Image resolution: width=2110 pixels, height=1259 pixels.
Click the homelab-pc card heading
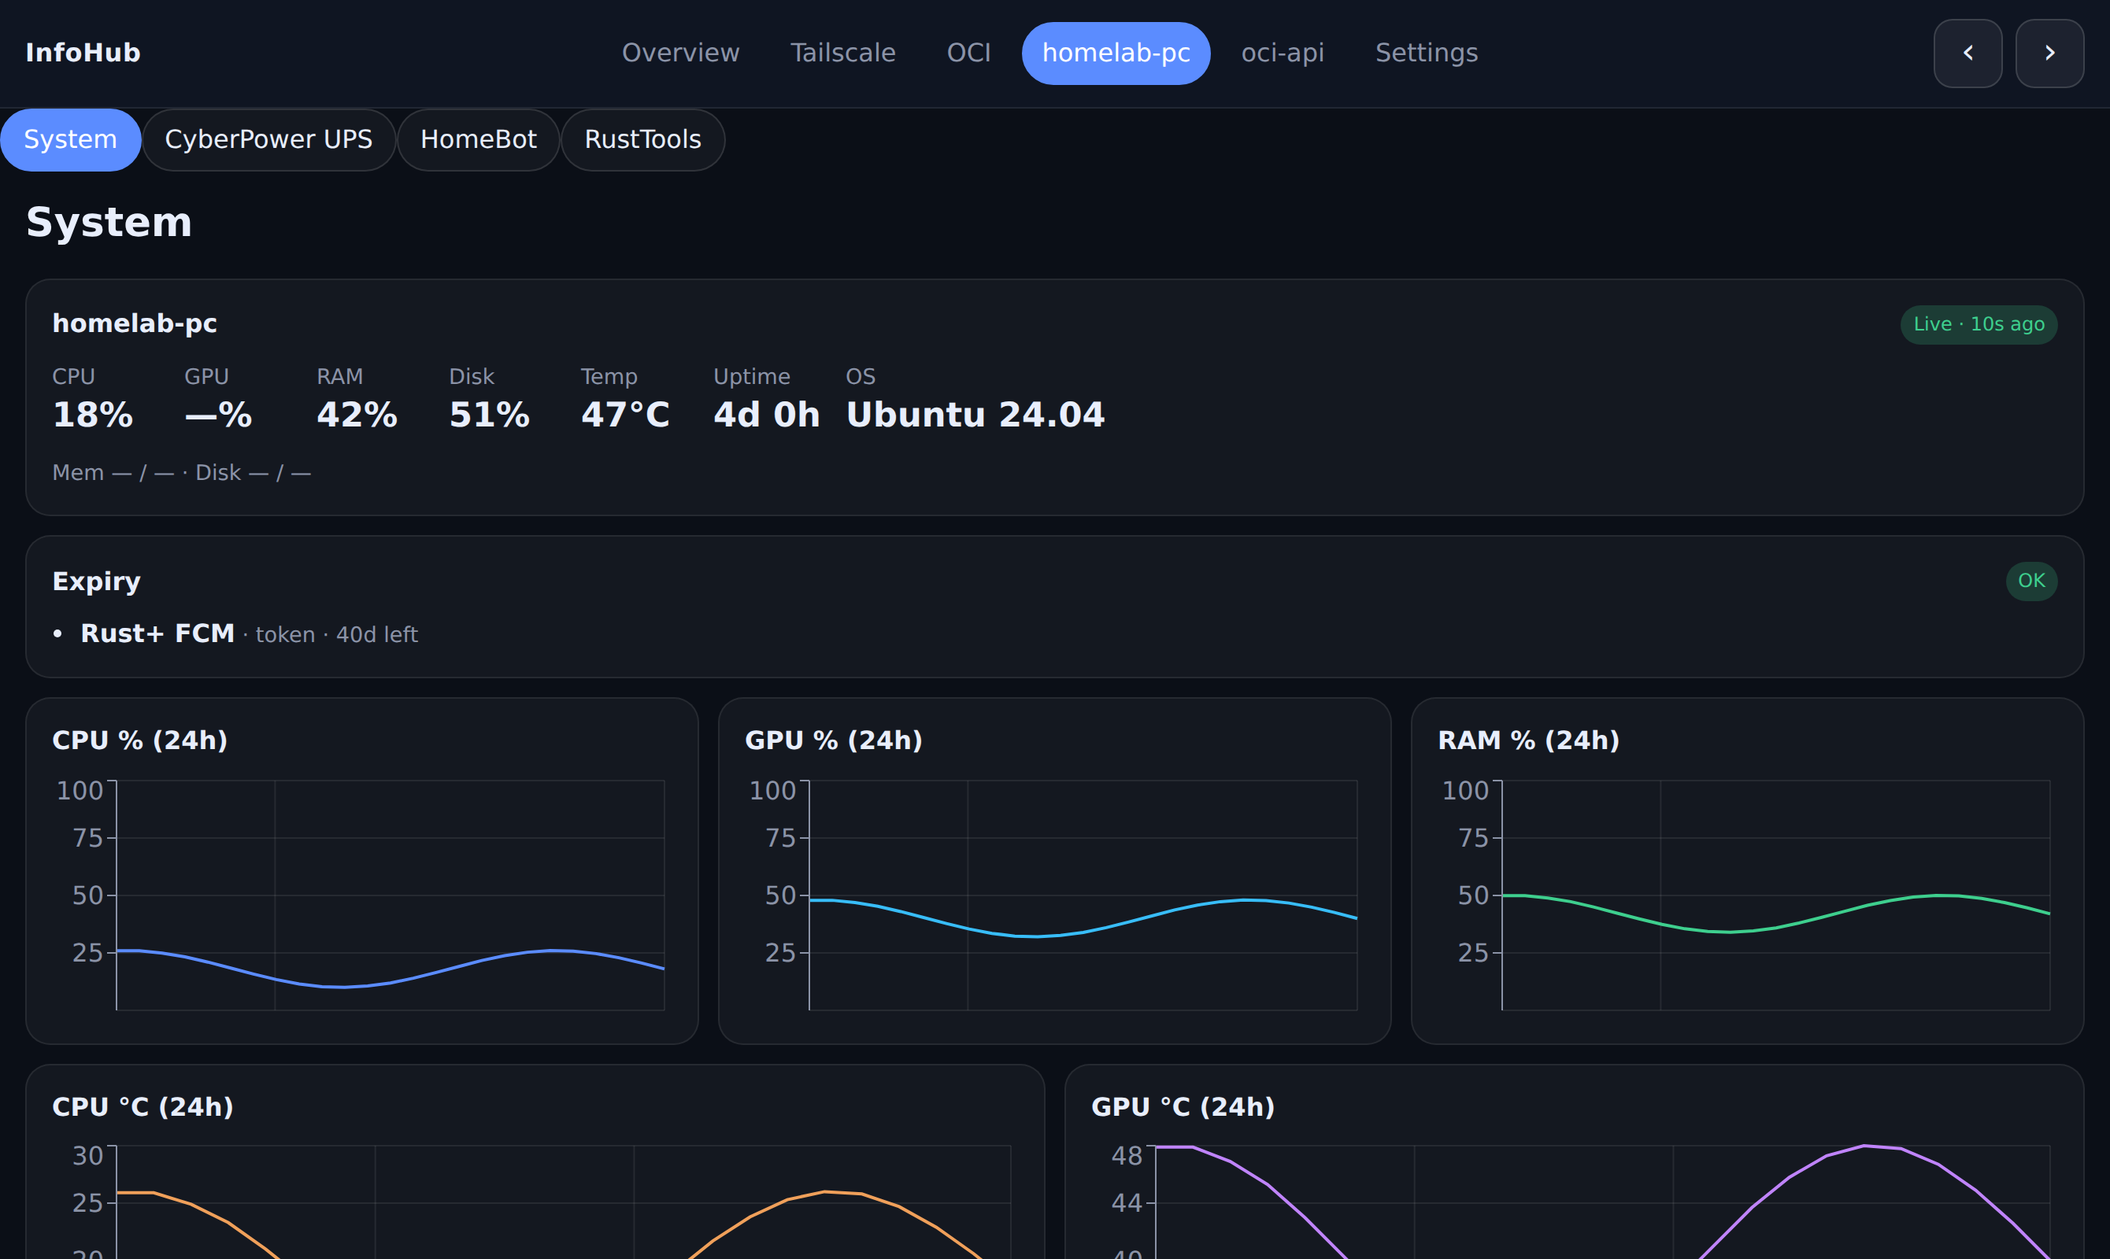tap(135, 324)
